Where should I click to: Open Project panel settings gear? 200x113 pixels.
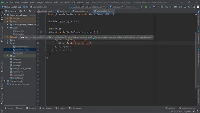(x=30, y=11)
